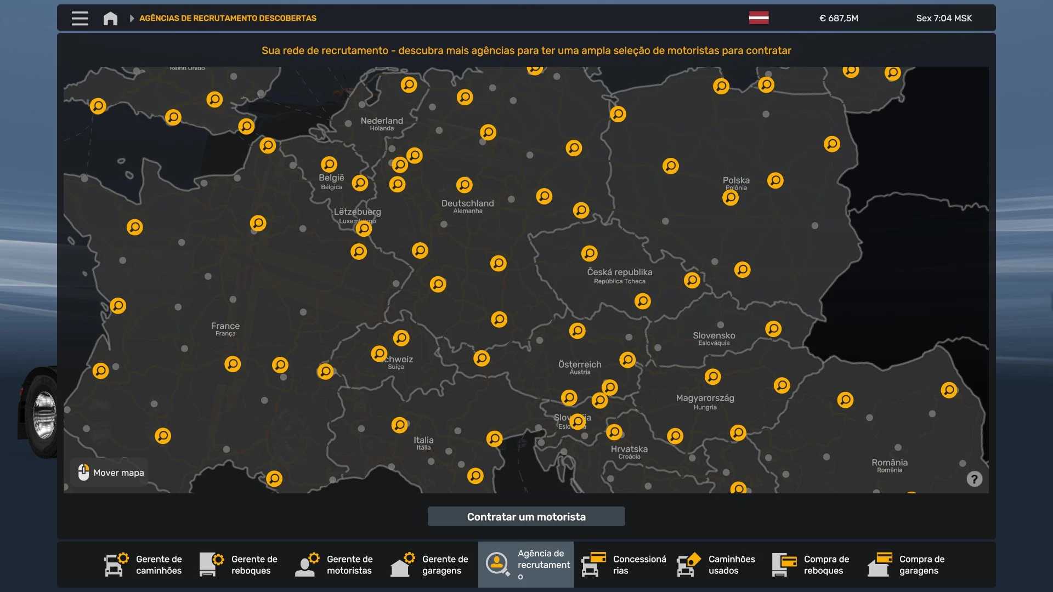Screen dimensions: 1053x592
Task: Click the Latvia flag icon
Action: 758,18
